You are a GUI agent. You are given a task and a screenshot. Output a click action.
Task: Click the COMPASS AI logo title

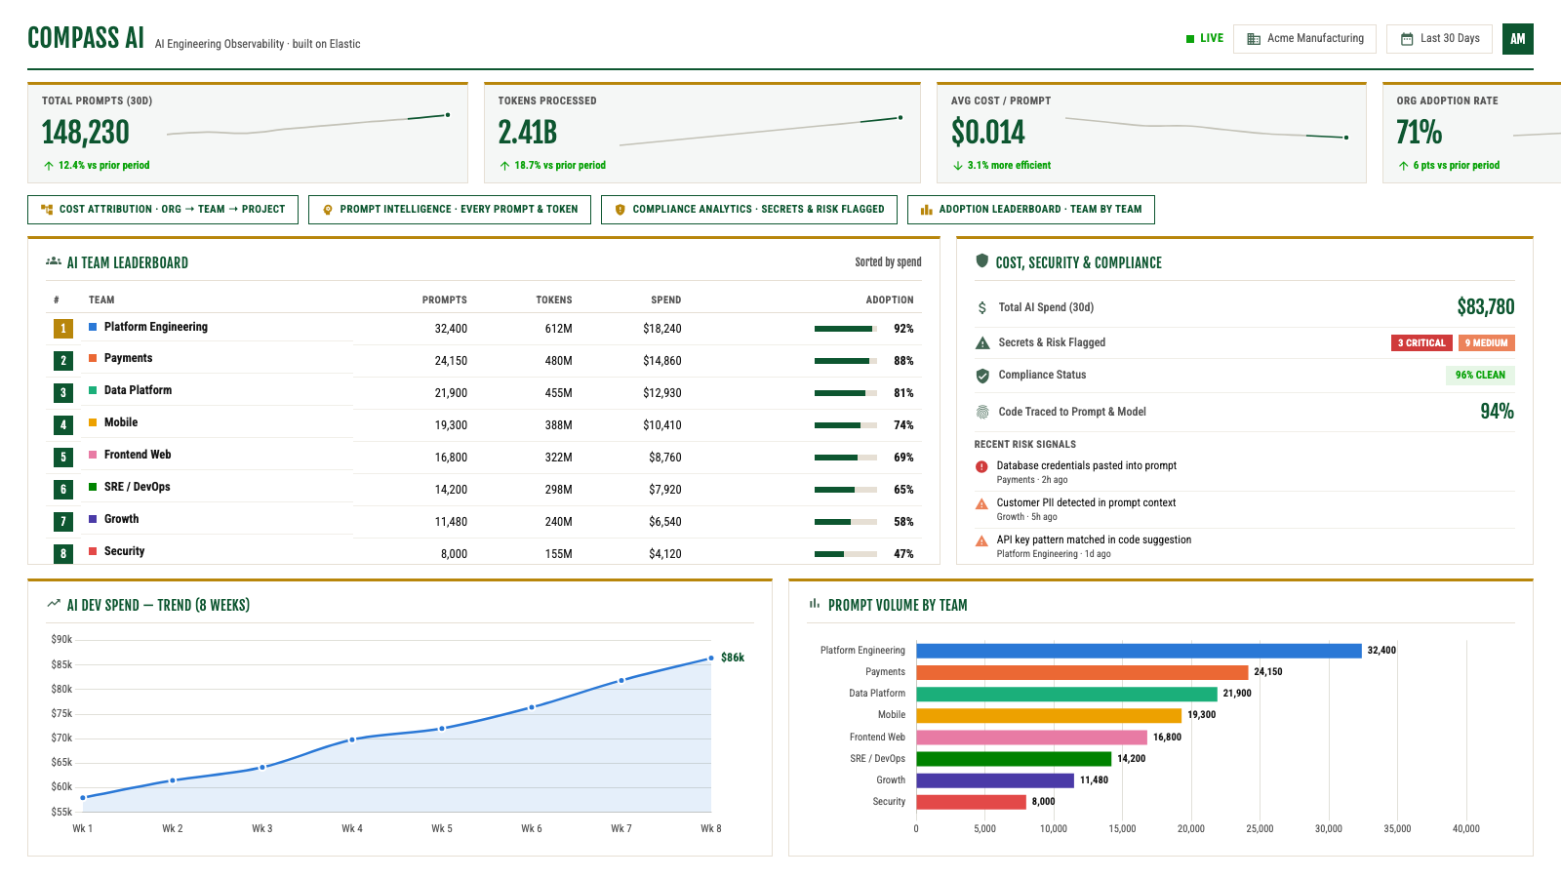[x=86, y=38]
